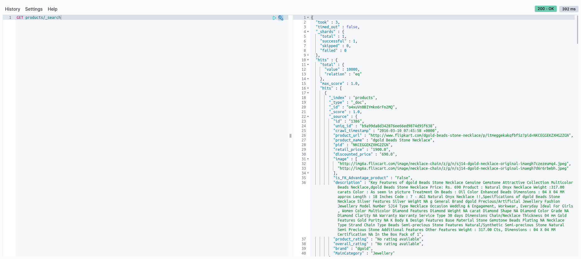Click the is_FK_Advantage_product "False" line
This screenshot has height=259, width=581.
click(x=373, y=178)
